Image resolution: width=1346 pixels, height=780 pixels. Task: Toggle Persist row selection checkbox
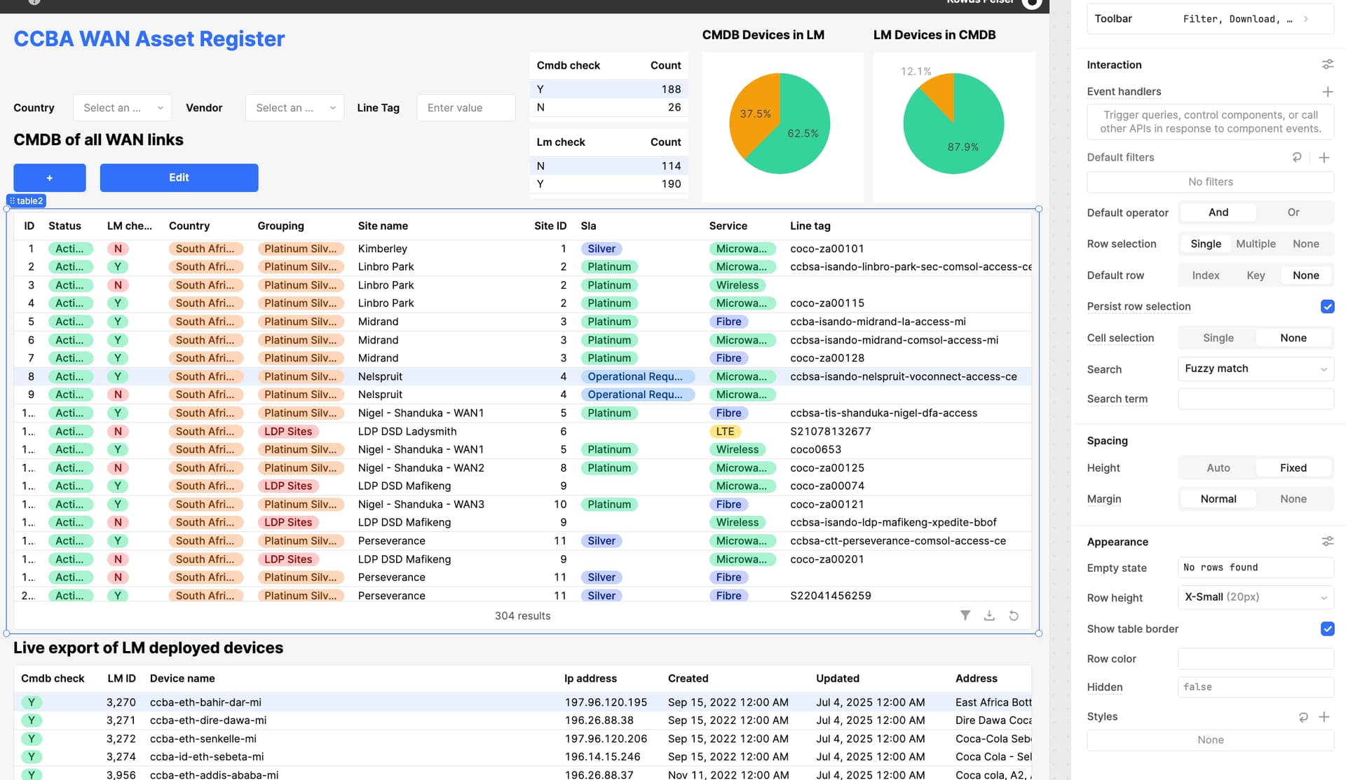pos(1327,306)
